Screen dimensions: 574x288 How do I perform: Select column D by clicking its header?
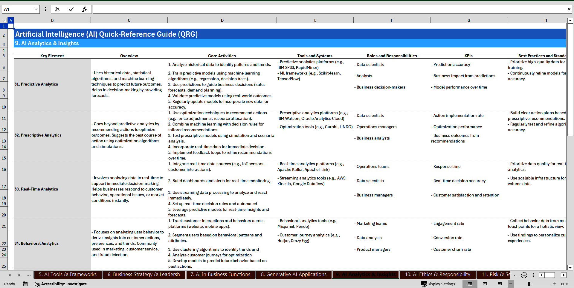pyautogui.click(x=222, y=20)
